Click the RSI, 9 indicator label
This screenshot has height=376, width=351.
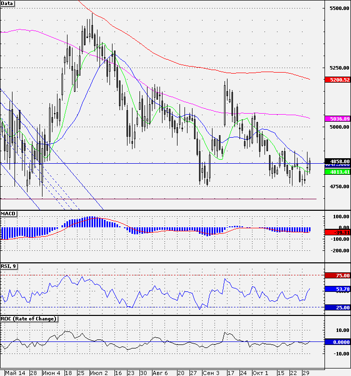pos(9,266)
